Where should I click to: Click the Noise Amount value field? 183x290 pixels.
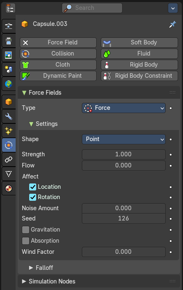(x=124, y=208)
